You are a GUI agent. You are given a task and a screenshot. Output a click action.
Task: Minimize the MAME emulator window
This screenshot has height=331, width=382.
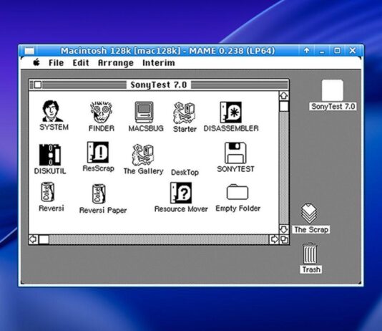tap(322, 51)
